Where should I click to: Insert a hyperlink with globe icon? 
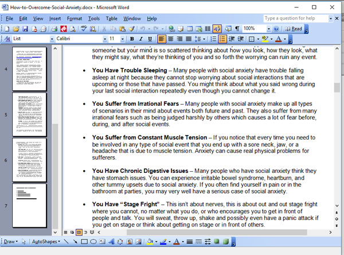point(171,29)
